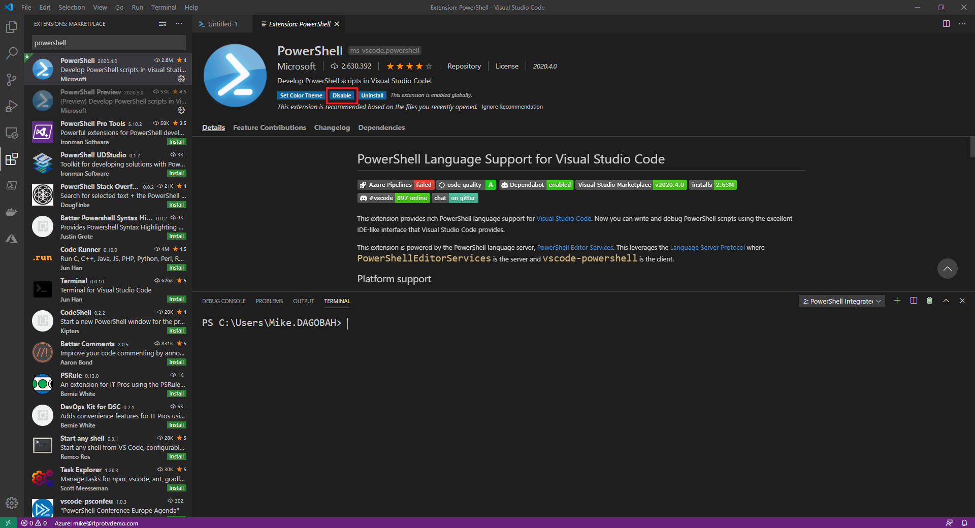Open the Terminal menu

164,7
